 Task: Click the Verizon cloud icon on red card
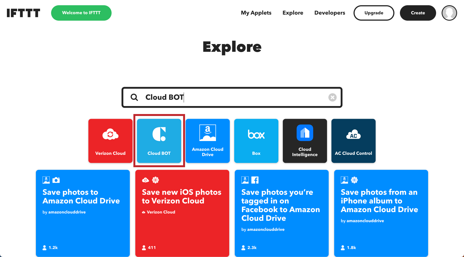coord(146,180)
